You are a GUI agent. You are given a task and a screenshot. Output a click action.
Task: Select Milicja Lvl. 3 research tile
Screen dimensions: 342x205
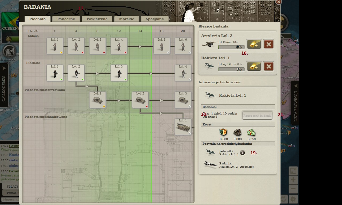click(x=98, y=46)
